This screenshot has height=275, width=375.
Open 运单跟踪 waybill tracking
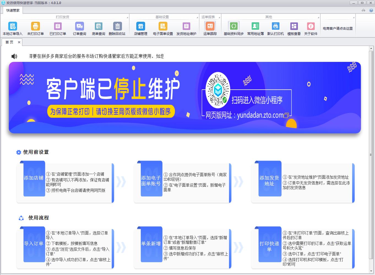[x=210, y=28]
